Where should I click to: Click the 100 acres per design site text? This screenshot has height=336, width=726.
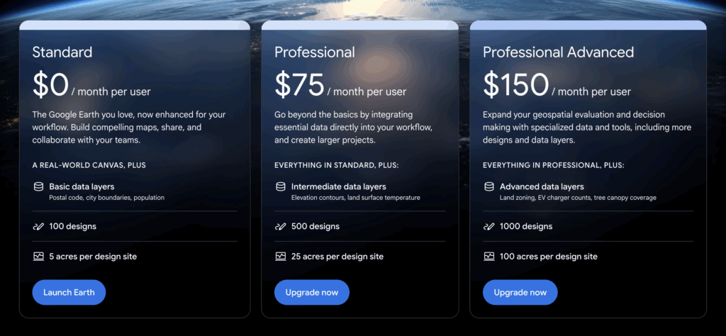[x=549, y=257]
